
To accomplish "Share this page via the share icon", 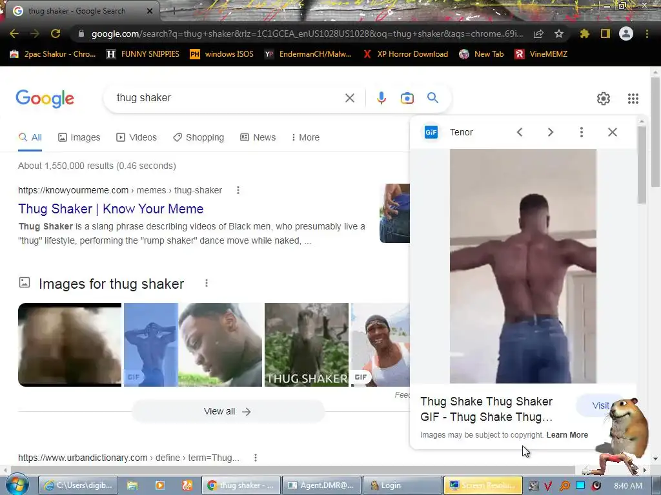I will pos(538,34).
